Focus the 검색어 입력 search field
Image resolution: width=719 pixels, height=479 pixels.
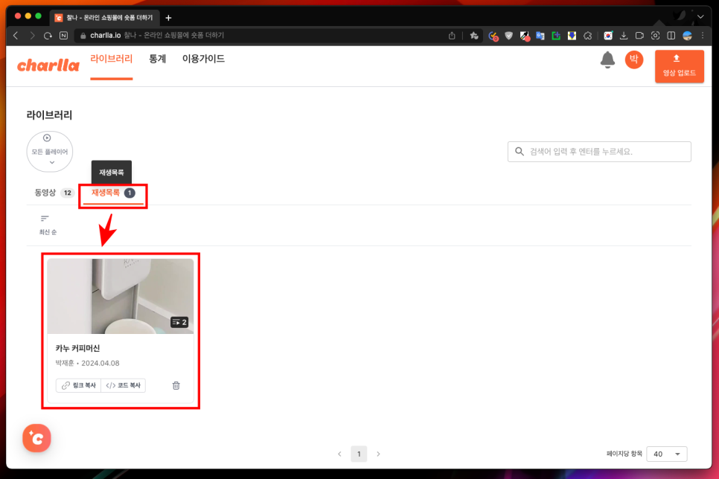[x=599, y=152]
